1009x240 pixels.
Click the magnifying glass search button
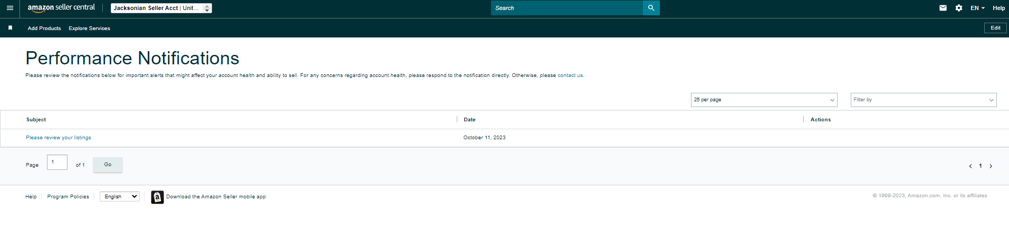point(651,8)
